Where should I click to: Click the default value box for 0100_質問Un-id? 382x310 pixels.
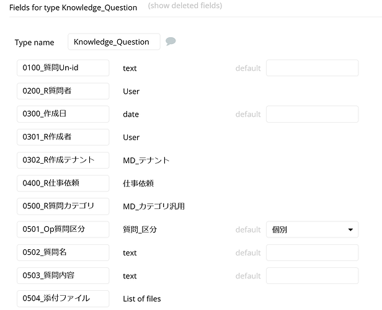point(312,68)
